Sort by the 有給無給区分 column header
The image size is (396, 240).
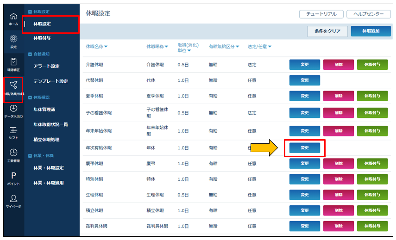point(224,46)
